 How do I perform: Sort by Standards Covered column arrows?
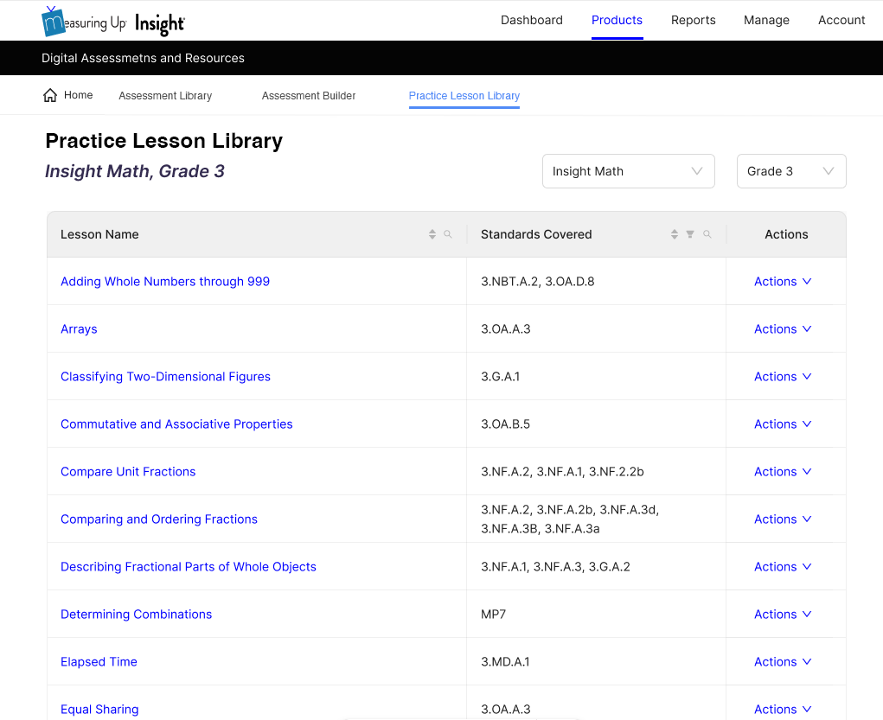[674, 234]
